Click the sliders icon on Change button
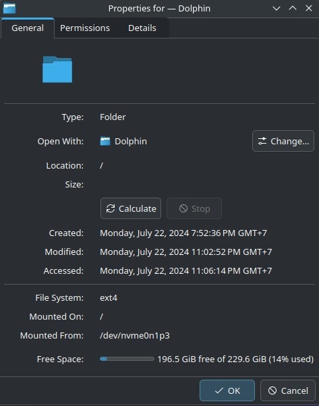The height and width of the screenshot is (406, 319). 262,142
